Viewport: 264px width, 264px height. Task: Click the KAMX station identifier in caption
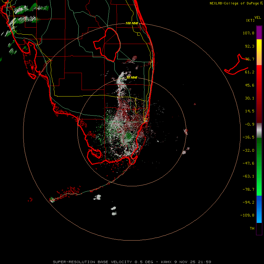coord(166,262)
